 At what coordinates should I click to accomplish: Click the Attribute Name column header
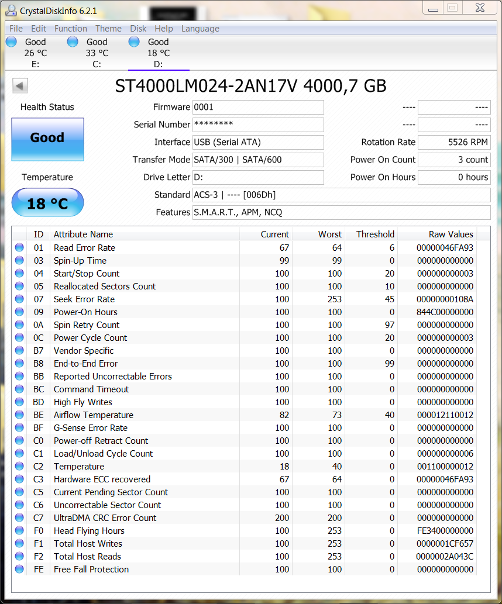(145, 234)
